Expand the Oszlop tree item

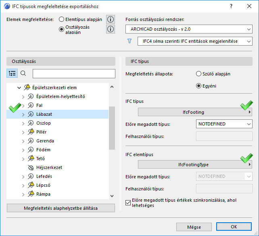point(23,123)
